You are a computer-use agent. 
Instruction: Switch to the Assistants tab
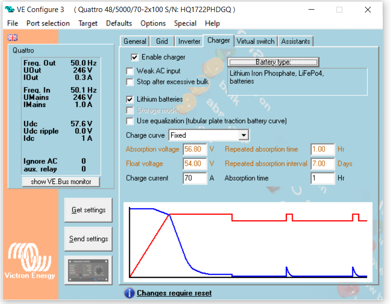[296, 41]
